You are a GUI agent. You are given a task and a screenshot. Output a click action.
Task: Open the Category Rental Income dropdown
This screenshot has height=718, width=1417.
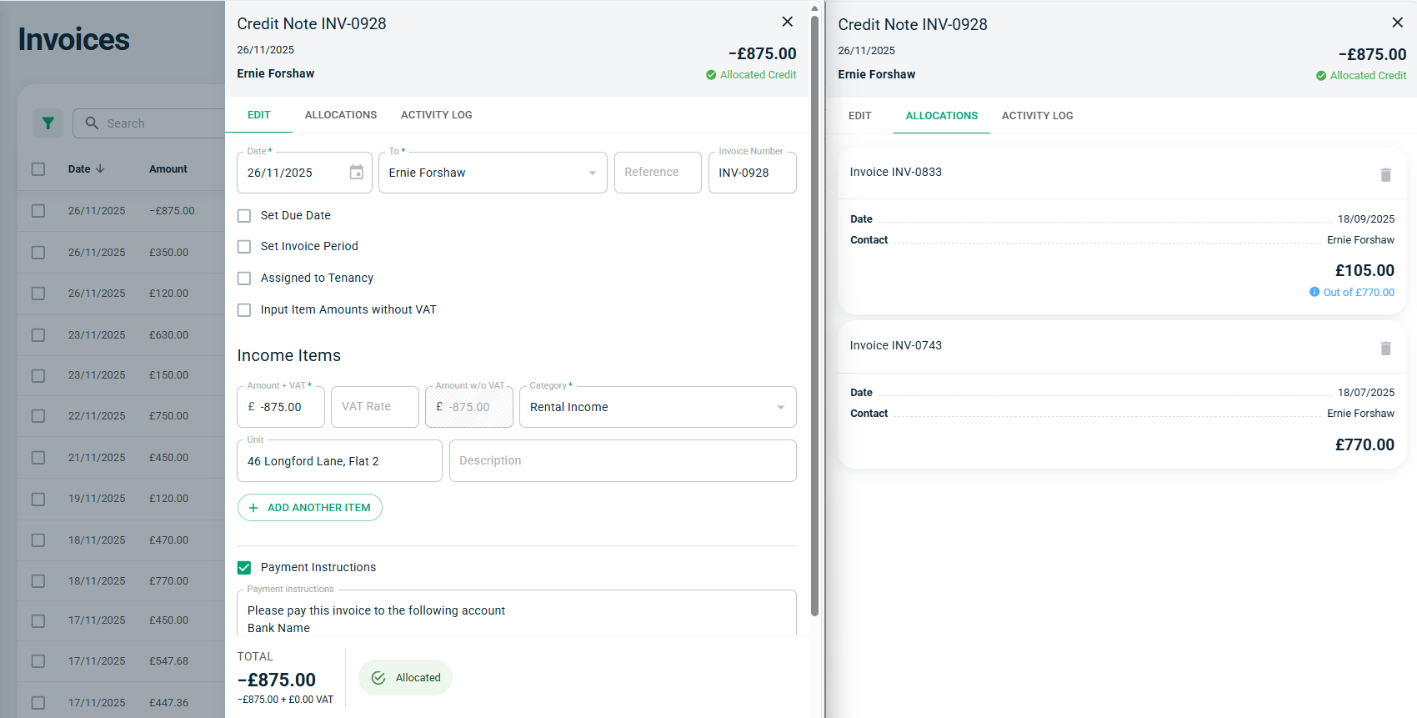[780, 408]
